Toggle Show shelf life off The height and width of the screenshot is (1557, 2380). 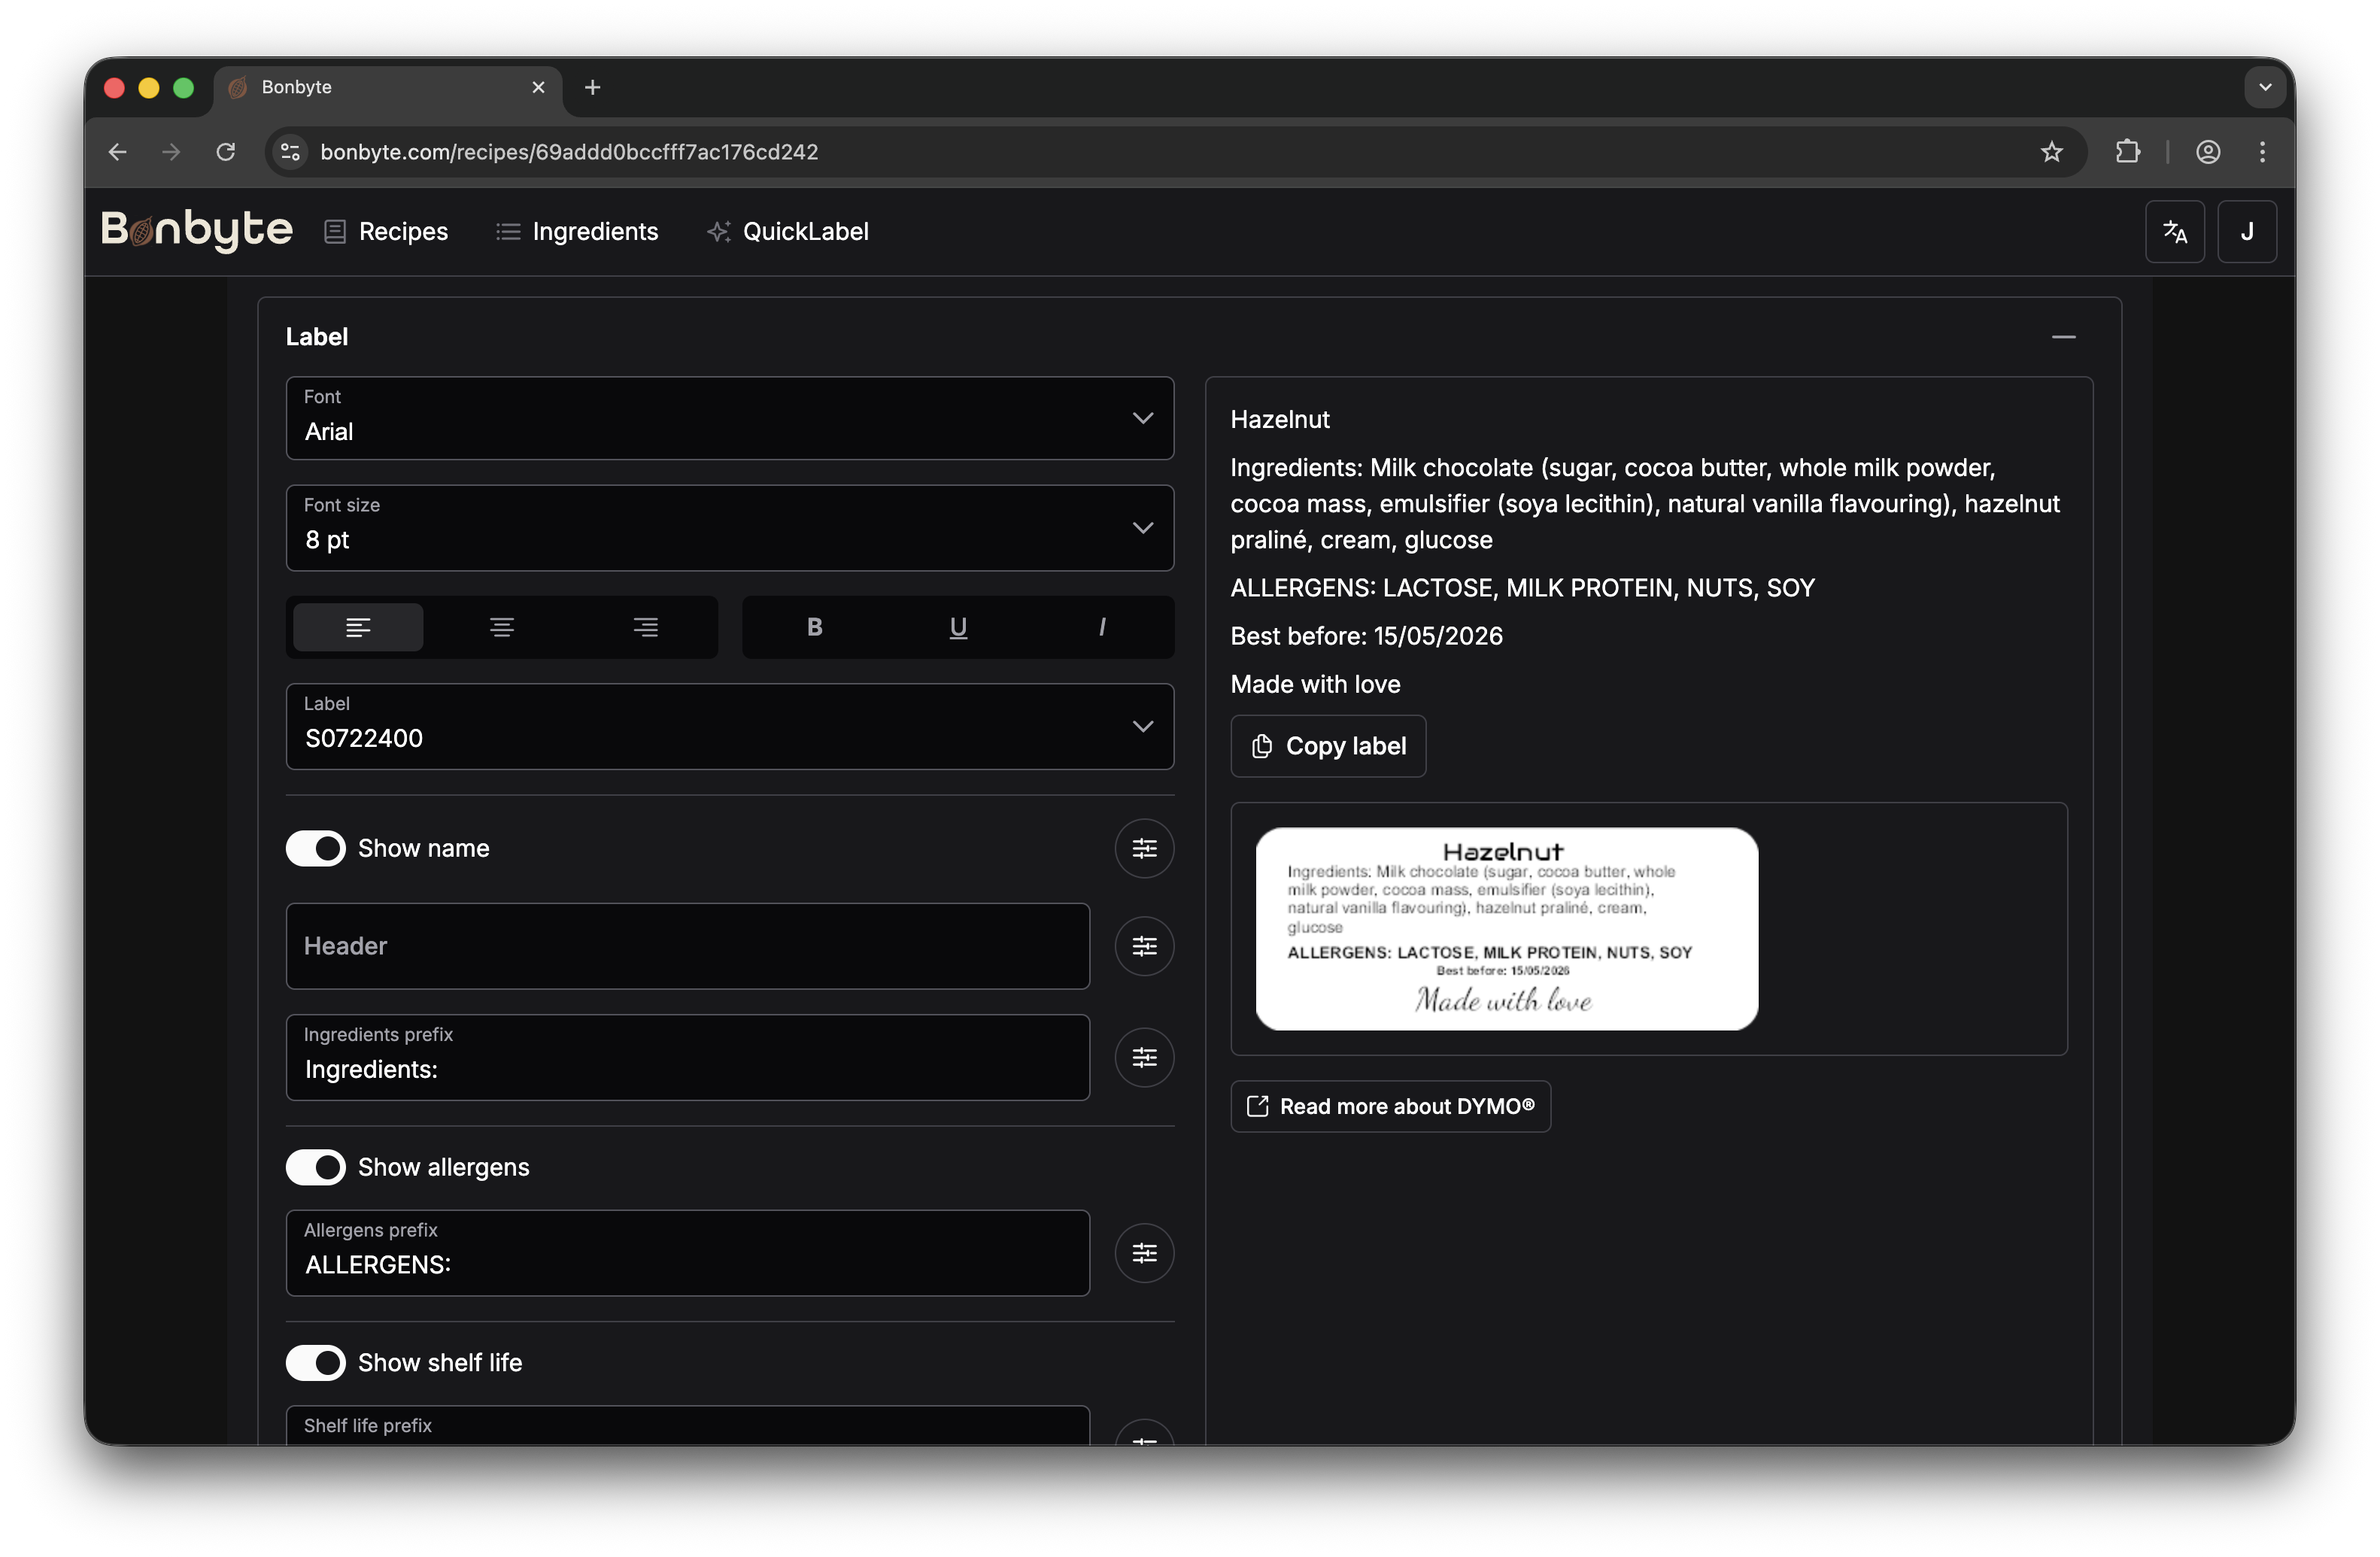tap(315, 1363)
